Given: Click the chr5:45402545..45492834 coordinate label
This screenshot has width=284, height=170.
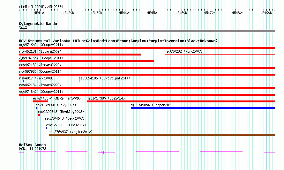Looking at the screenshot, I should click(x=41, y=7).
